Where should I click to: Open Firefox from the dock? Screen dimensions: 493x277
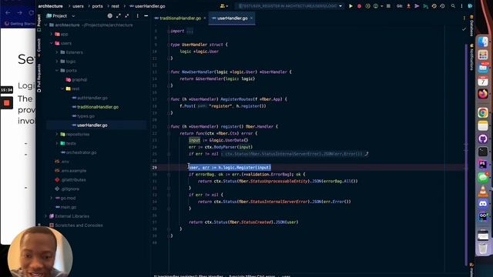click(x=483, y=94)
